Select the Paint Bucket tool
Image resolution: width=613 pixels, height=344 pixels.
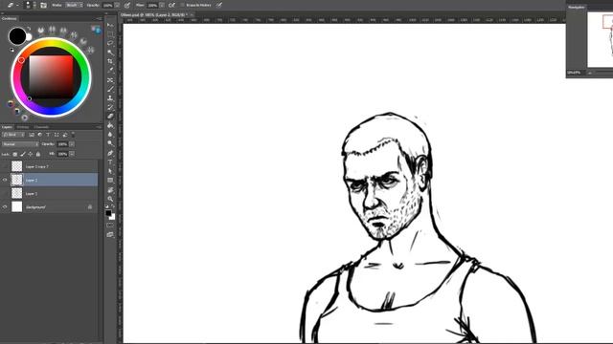111,125
